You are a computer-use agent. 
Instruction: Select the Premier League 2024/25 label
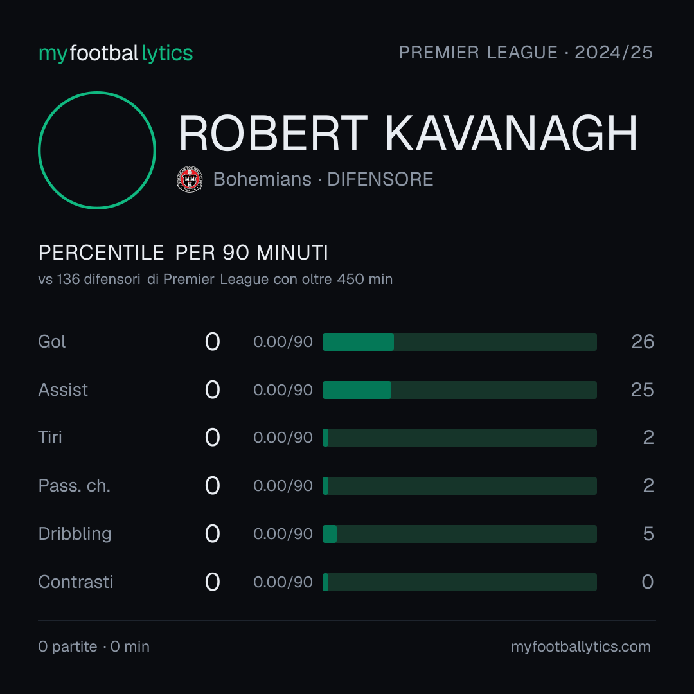coord(526,52)
